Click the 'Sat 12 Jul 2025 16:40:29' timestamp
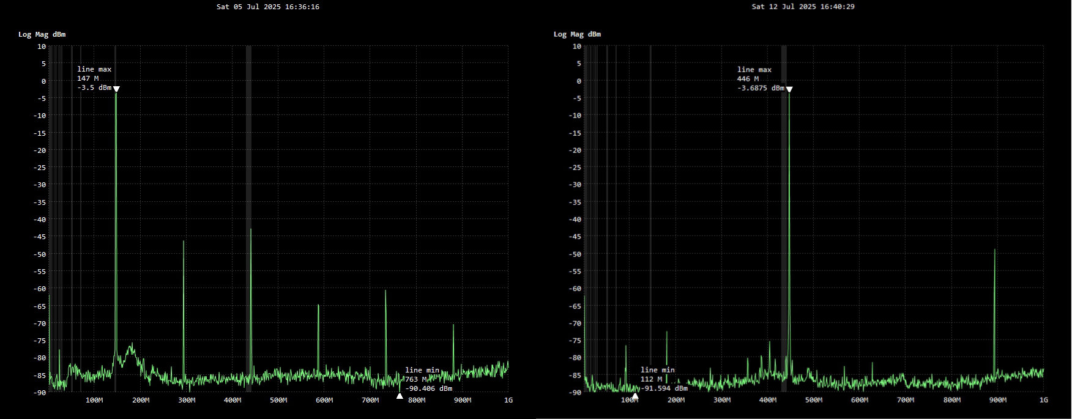The width and height of the screenshot is (1072, 419). tap(804, 7)
